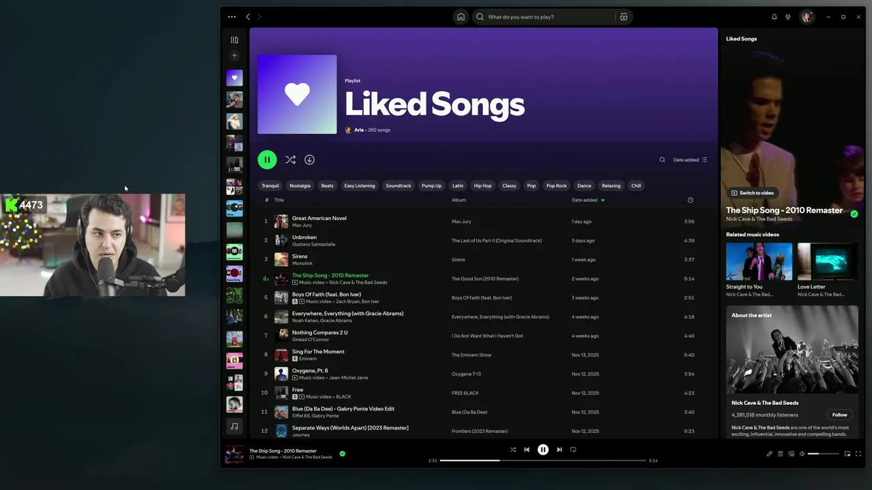Image resolution: width=872 pixels, height=490 pixels.
Task: Select the Dance filter chip
Action: point(585,186)
